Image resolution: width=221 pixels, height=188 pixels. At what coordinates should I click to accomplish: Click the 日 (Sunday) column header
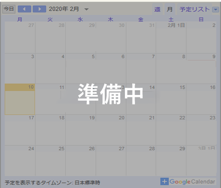[201, 19]
